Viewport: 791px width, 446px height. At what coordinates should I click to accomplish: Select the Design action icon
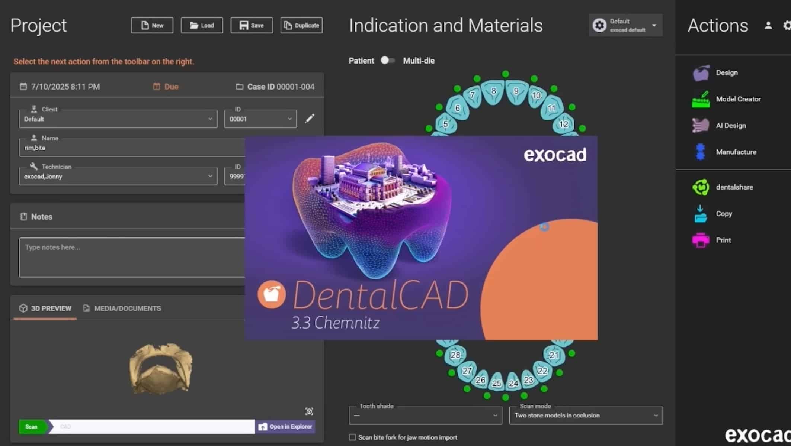(x=701, y=72)
